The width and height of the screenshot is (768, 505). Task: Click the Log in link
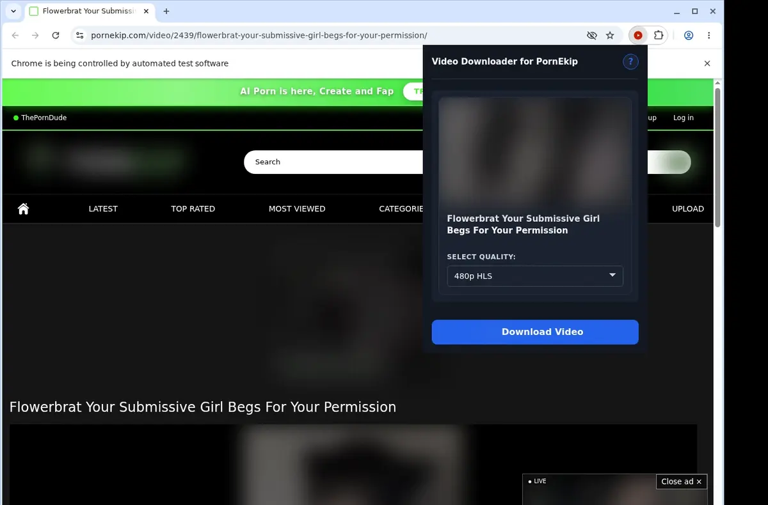tap(684, 118)
